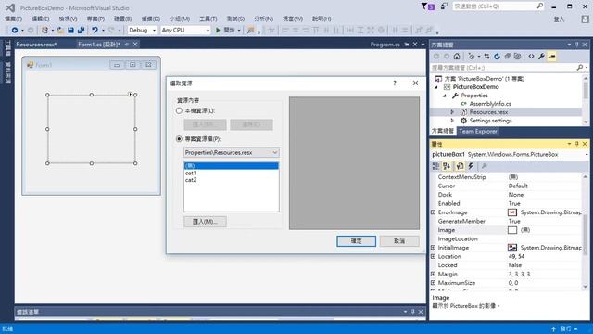Click the Properties grid vertical scrollbar
Screen dimensions: 593x334
point(586,231)
